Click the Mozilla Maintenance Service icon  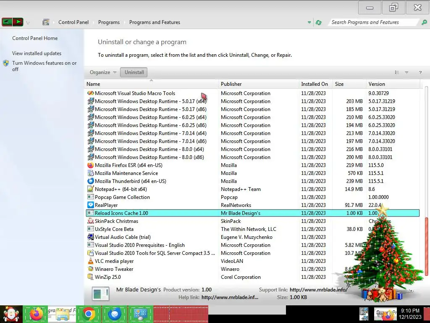(x=91, y=173)
